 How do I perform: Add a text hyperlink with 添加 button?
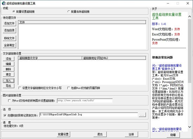pos(8,59)
